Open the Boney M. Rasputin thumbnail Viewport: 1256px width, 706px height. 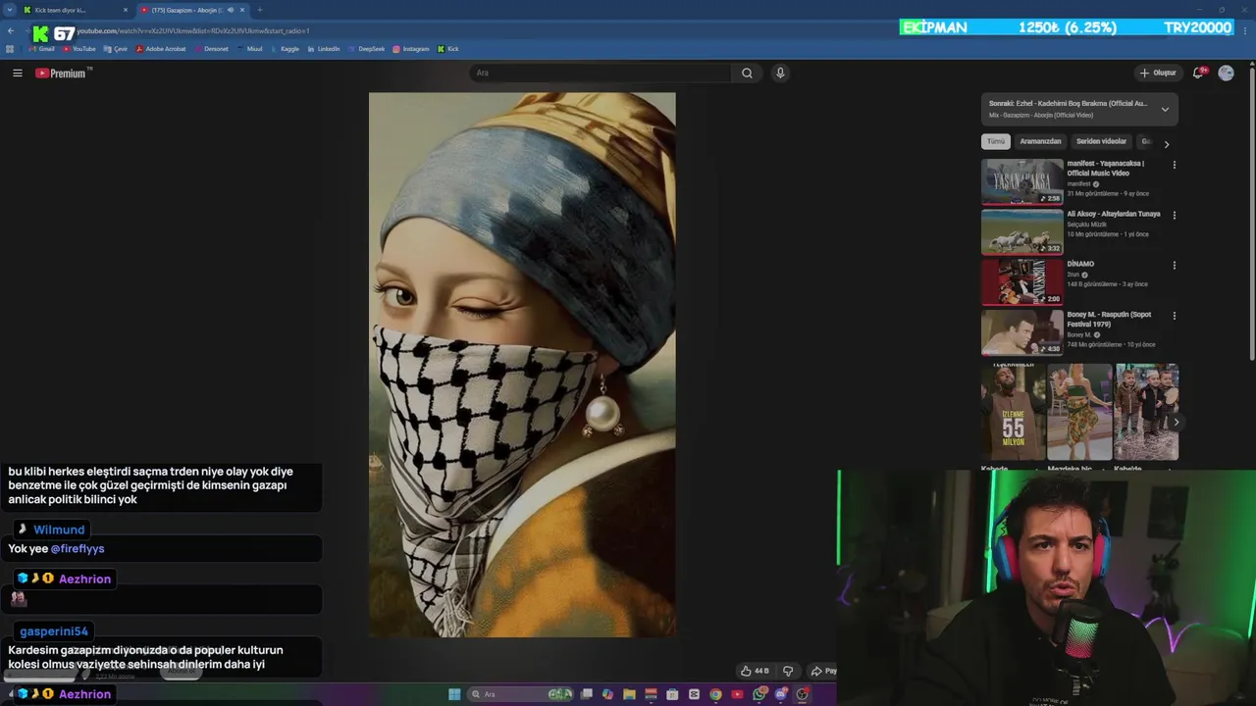point(1021,332)
